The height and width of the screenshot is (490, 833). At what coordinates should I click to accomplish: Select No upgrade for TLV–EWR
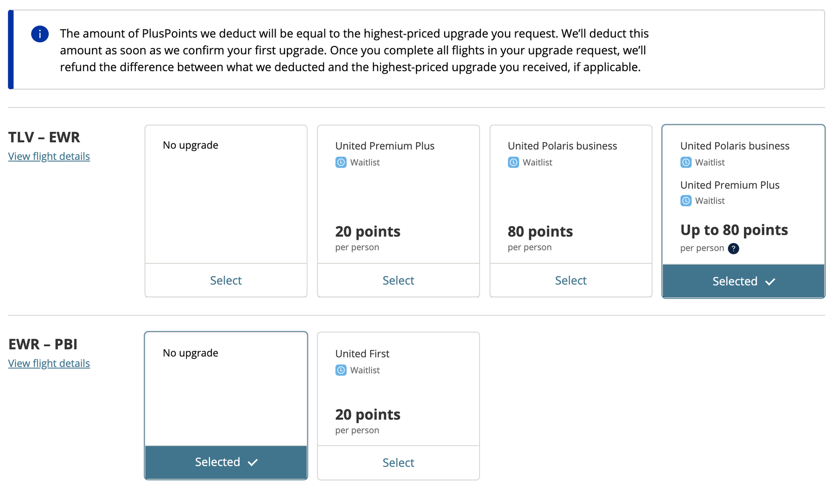pos(226,280)
